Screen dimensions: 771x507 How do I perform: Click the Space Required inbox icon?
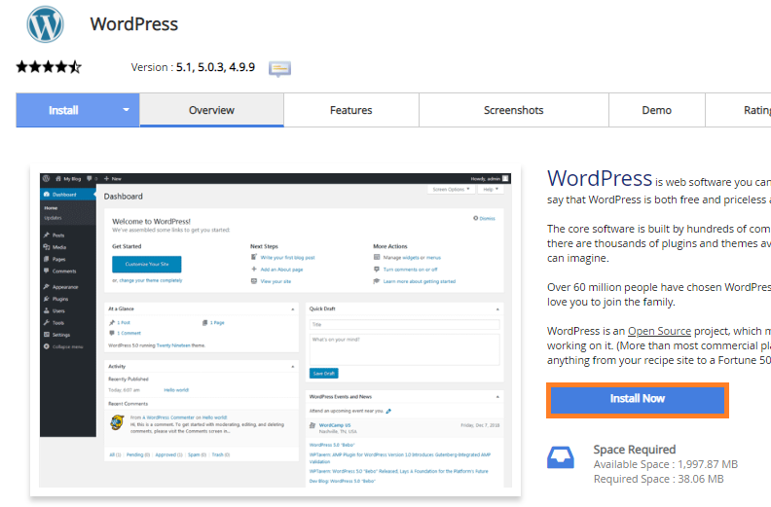pyautogui.click(x=561, y=456)
